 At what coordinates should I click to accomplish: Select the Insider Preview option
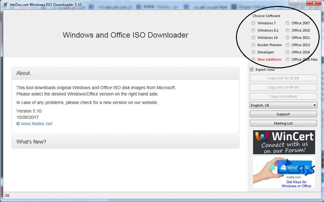tap(254, 45)
